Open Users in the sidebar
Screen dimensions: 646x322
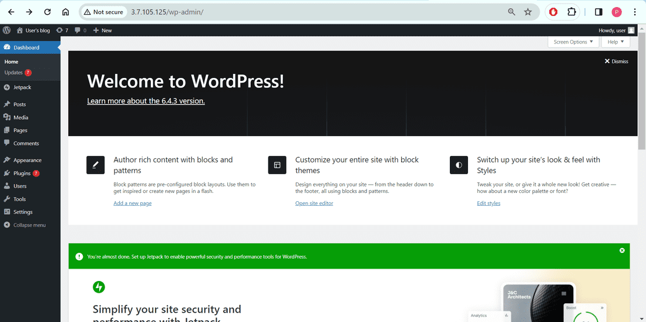30,186
